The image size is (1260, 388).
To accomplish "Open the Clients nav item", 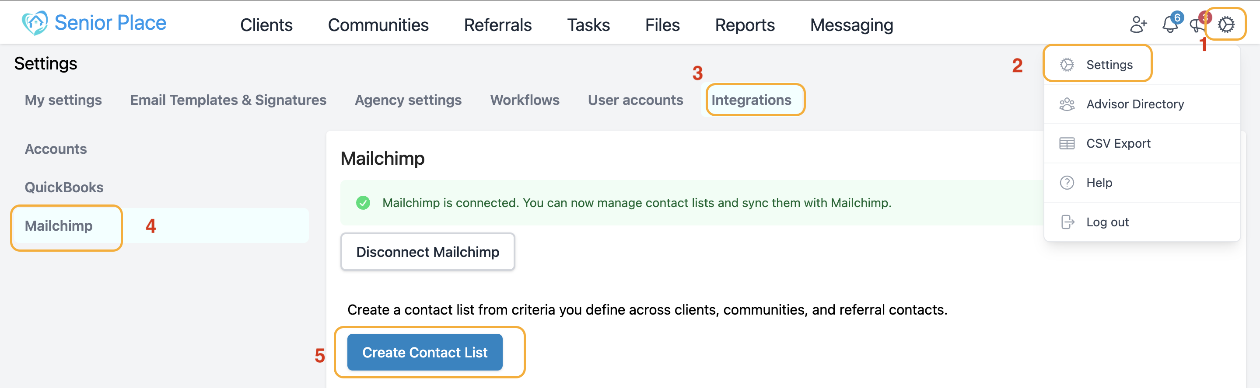I will [266, 25].
